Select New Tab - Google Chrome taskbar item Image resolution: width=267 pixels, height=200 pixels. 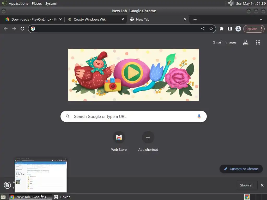31,197
